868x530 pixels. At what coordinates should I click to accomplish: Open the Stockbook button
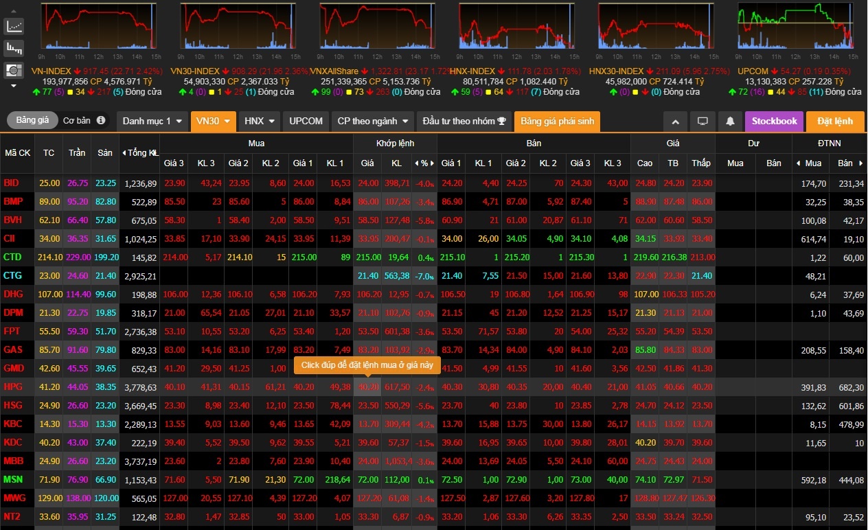pyautogui.click(x=774, y=122)
